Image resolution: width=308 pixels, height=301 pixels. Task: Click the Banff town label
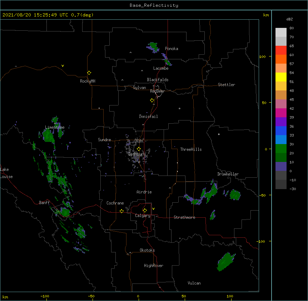click(44, 203)
